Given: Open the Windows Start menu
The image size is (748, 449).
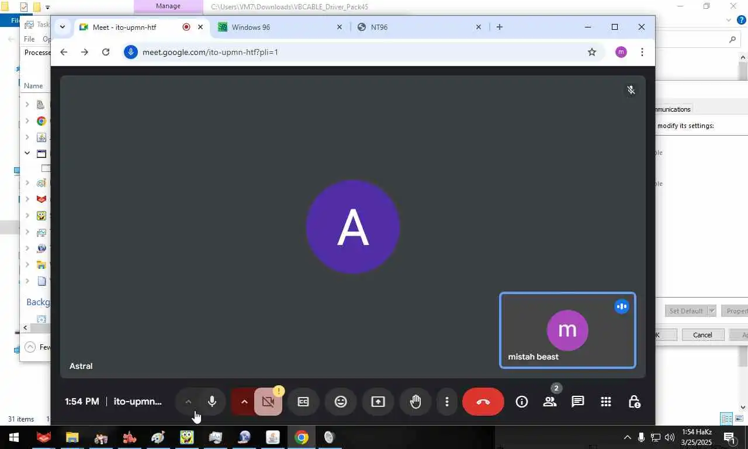Looking at the screenshot, I should coord(13,437).
